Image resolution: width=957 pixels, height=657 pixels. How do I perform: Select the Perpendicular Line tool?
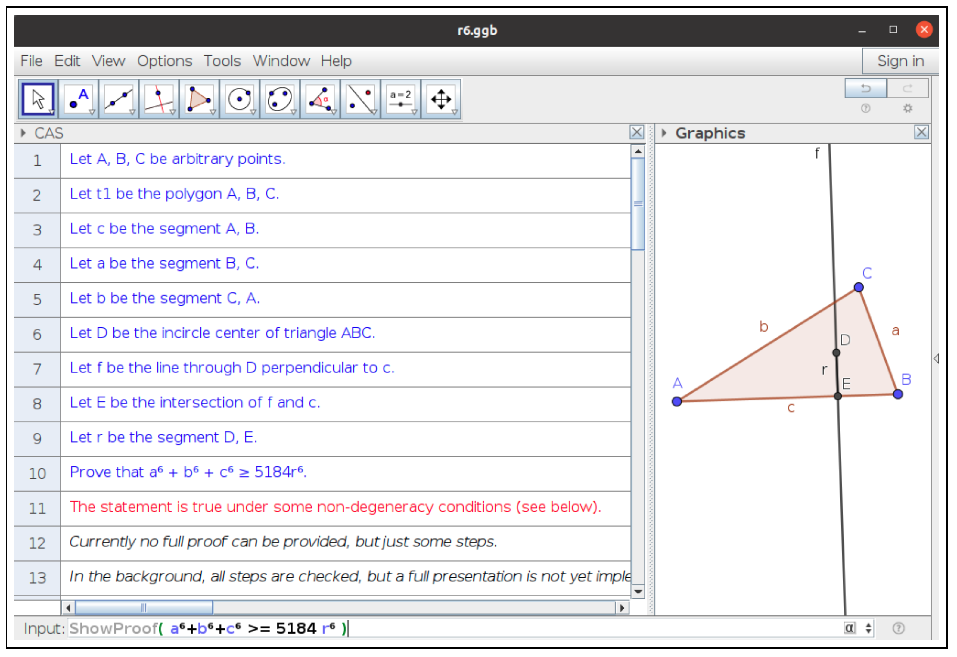(159, 99)
